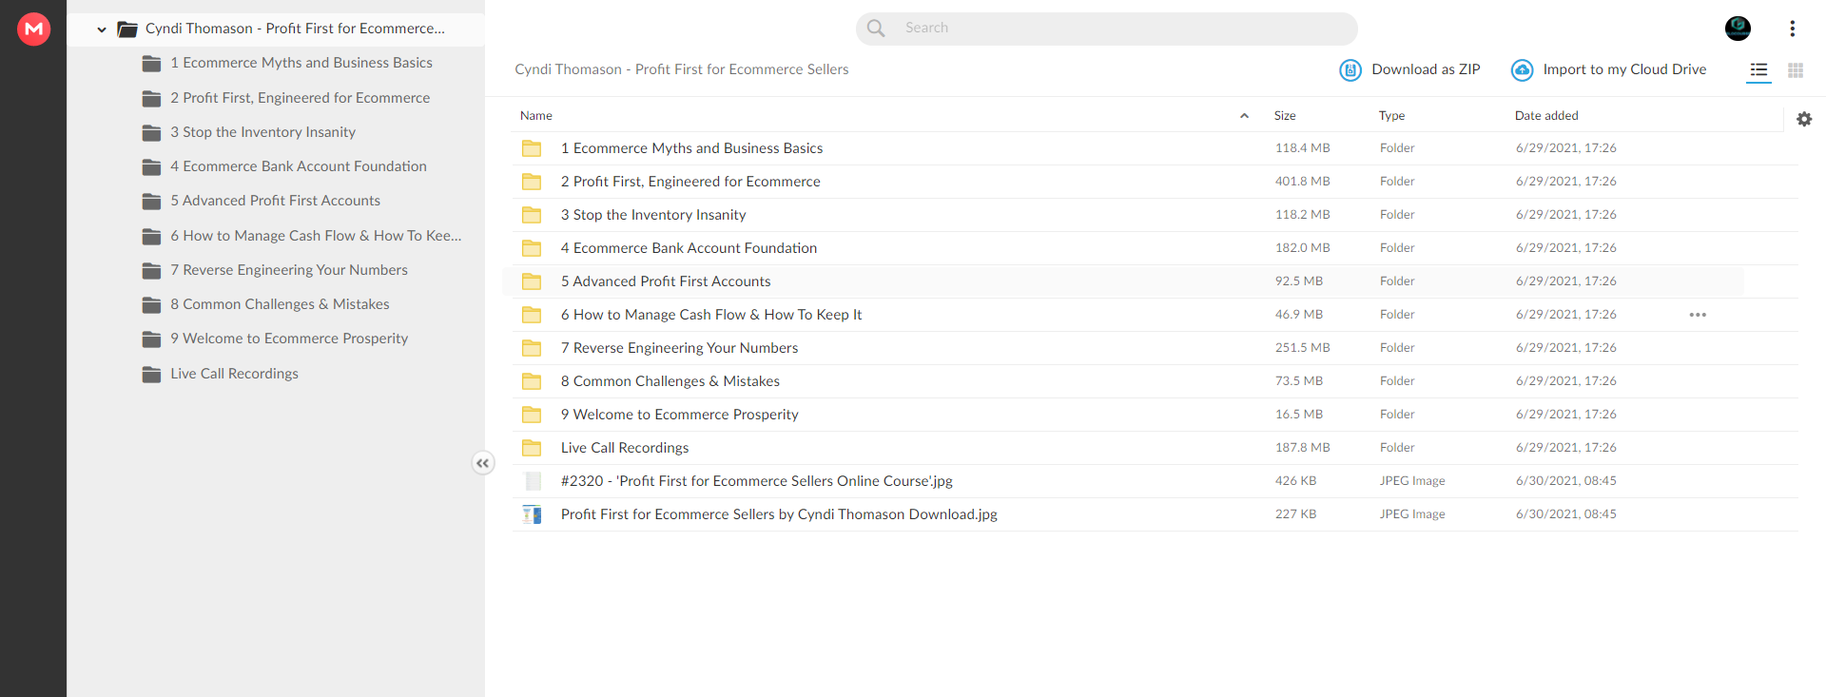Open the three-dot main menu
This screenshot has width=1826, height=697.
coord(1793,29)
